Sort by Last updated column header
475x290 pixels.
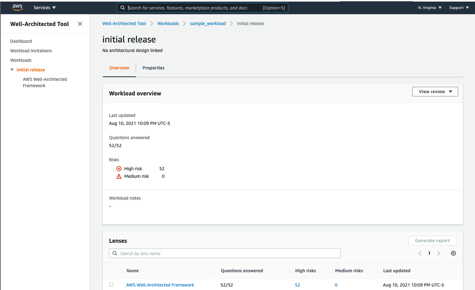pyautogui.click(x=397, y=271)
